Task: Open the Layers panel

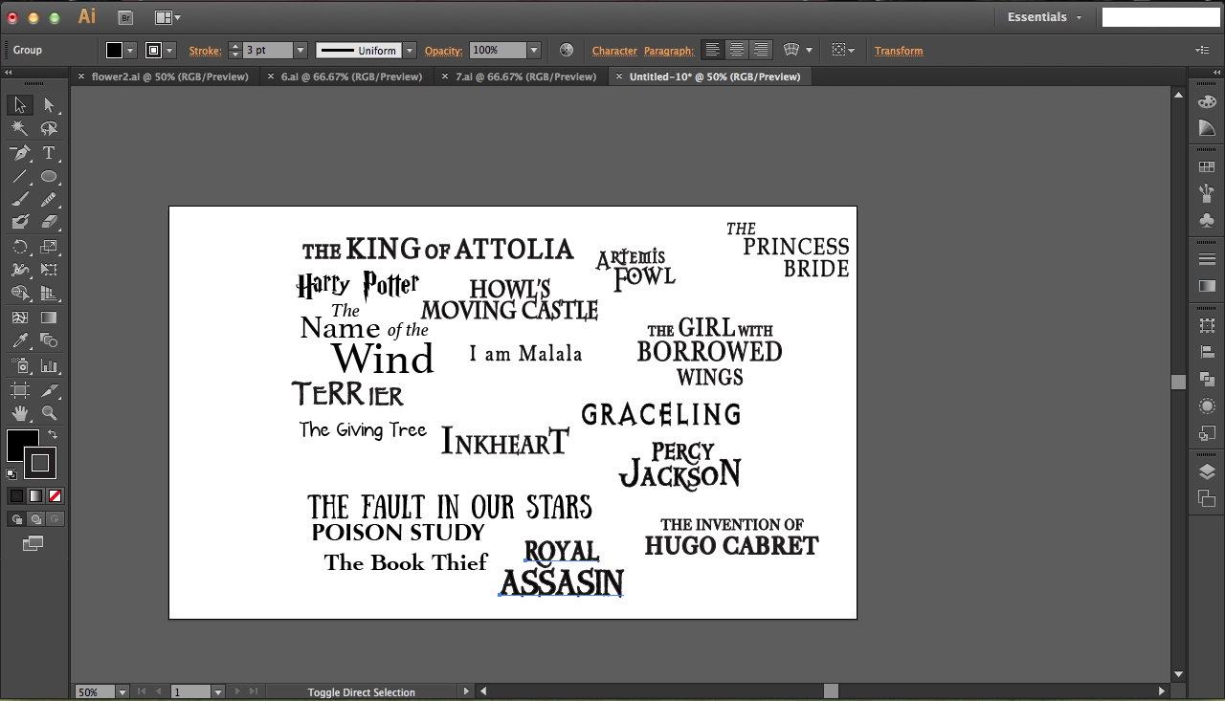Action: (1207, 471)
